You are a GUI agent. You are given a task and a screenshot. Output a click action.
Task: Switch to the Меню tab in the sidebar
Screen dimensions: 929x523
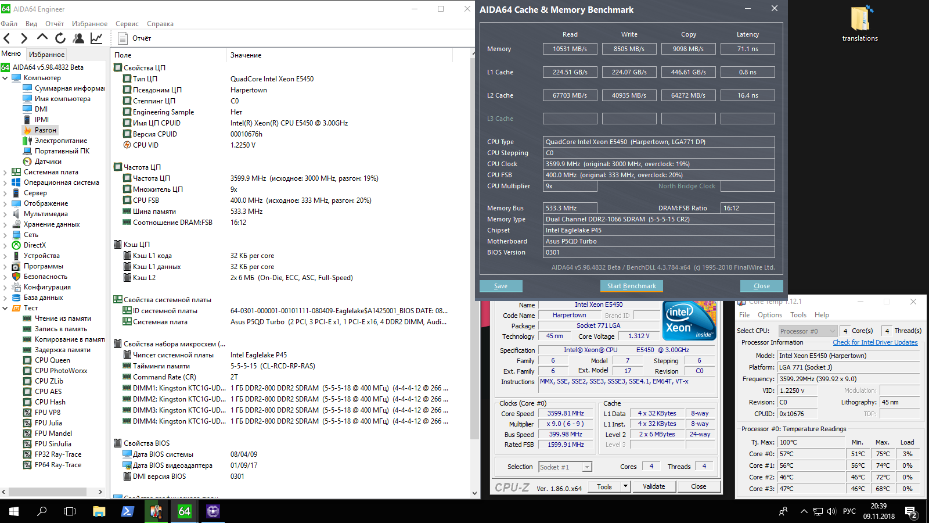(11, 53)
